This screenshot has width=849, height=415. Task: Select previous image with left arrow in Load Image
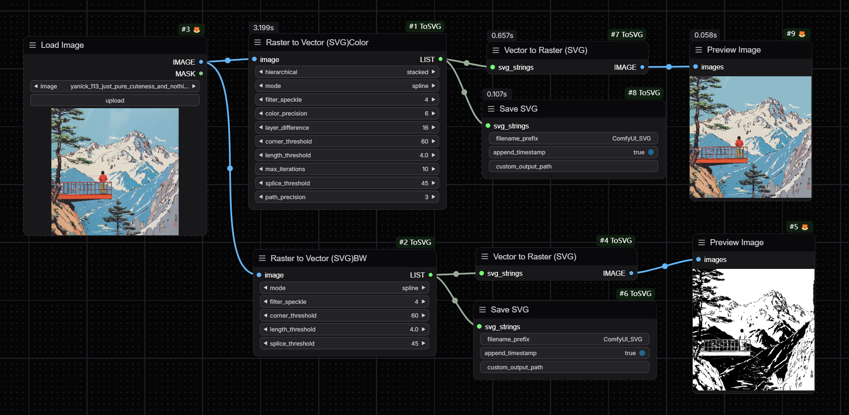[36, 86]
